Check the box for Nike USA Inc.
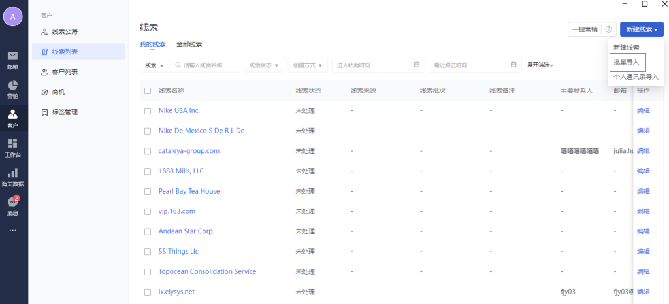The image size is (669, 304). point(148,111)
